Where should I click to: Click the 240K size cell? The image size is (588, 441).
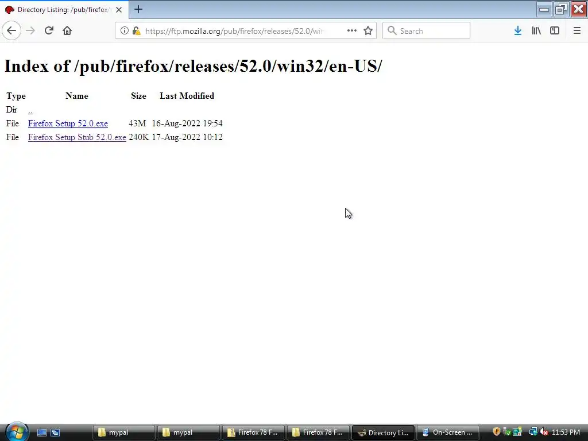[x=139, y=137]
